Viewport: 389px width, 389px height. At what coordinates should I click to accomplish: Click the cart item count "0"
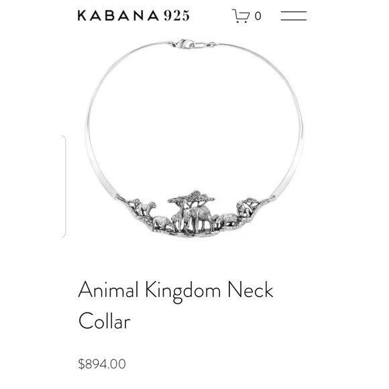click(258, 16)
